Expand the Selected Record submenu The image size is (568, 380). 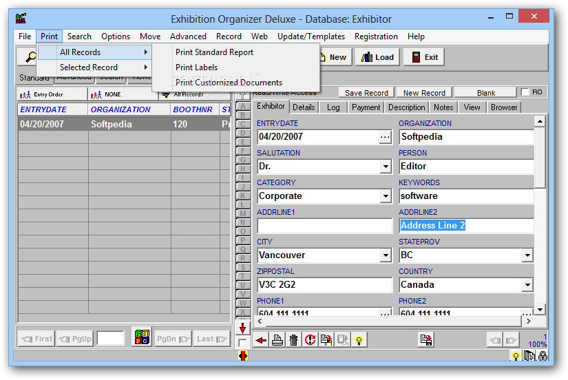(94, 67)
